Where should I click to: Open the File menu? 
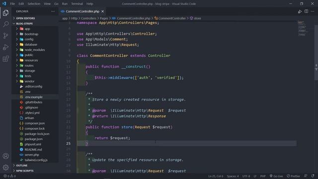pos(12,3)
